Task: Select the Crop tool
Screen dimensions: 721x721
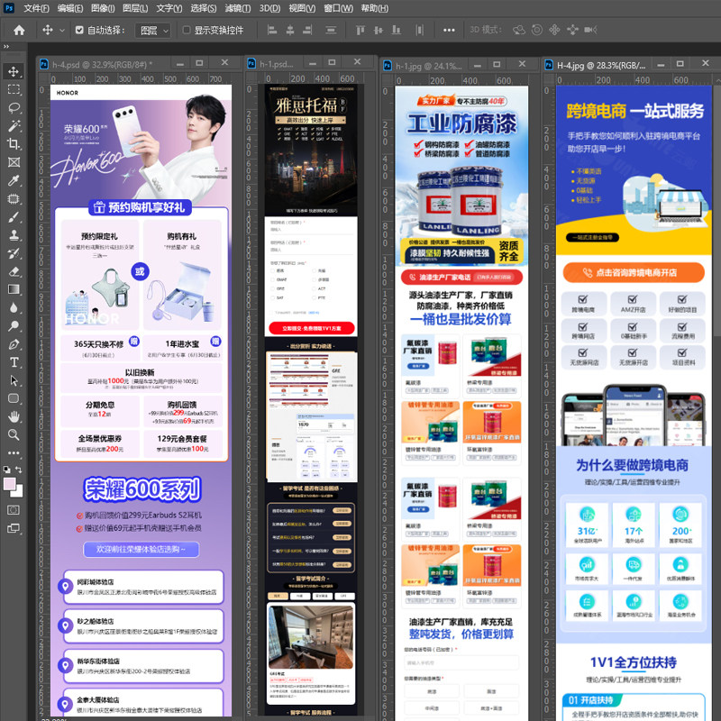Action: click(x=14, y=144)
